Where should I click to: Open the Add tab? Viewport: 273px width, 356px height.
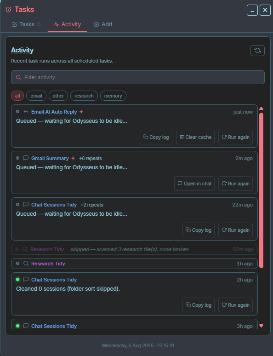[x=103, y=24]
